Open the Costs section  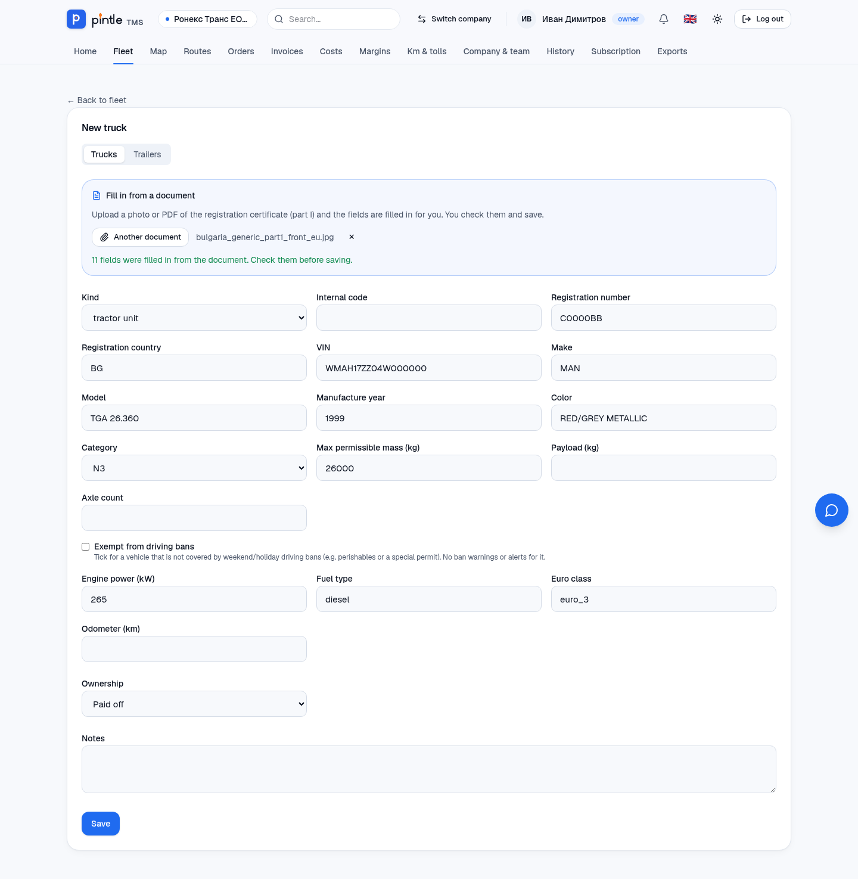pyautogui.click(x=331, y=51)
